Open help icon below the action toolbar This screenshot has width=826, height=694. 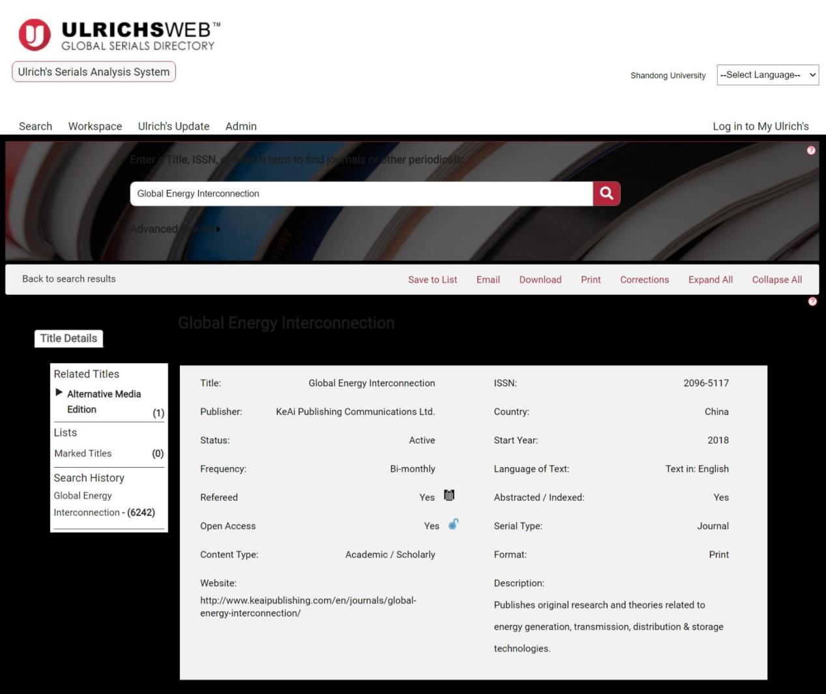812,301
